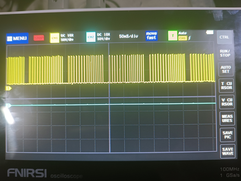241x181 pixels.
Task: Toggle the move fast speed setting
Action: (151, 36)
